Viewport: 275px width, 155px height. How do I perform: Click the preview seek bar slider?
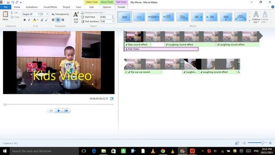(x=5, y=104)
